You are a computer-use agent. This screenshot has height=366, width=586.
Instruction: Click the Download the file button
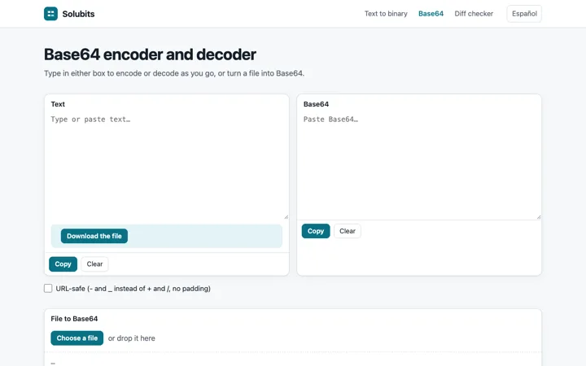(94, 236)
